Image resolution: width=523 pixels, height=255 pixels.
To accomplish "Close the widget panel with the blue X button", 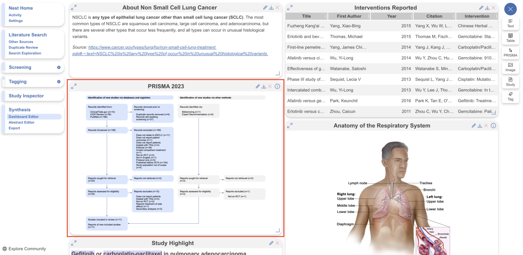I will 510,9.
